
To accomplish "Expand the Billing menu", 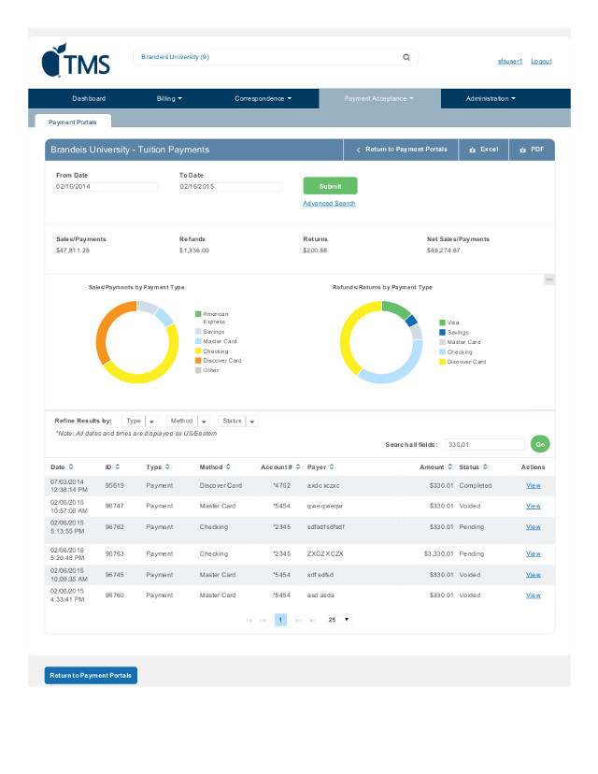I will [169, 99].
